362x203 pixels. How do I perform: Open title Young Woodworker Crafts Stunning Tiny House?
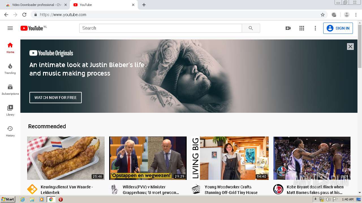pos(231,190)
